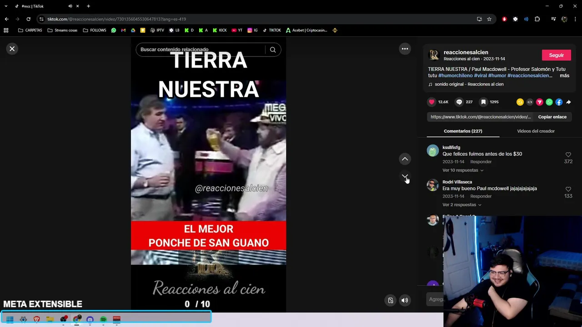The height and width of the screenshot is (327, 582).
Task: Share the video to Facebook
Action: (559, 102)
